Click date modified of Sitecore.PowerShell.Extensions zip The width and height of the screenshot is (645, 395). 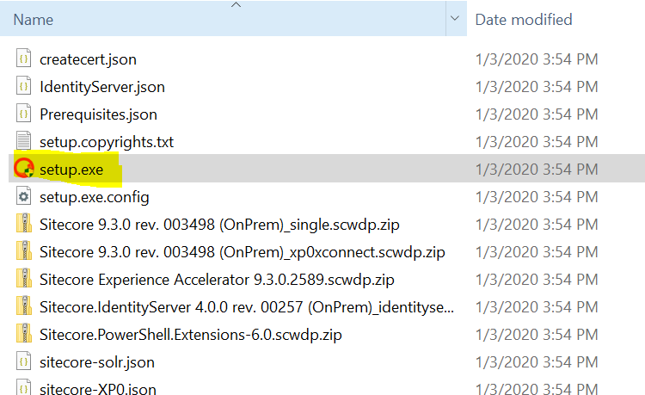coord(537,335)
